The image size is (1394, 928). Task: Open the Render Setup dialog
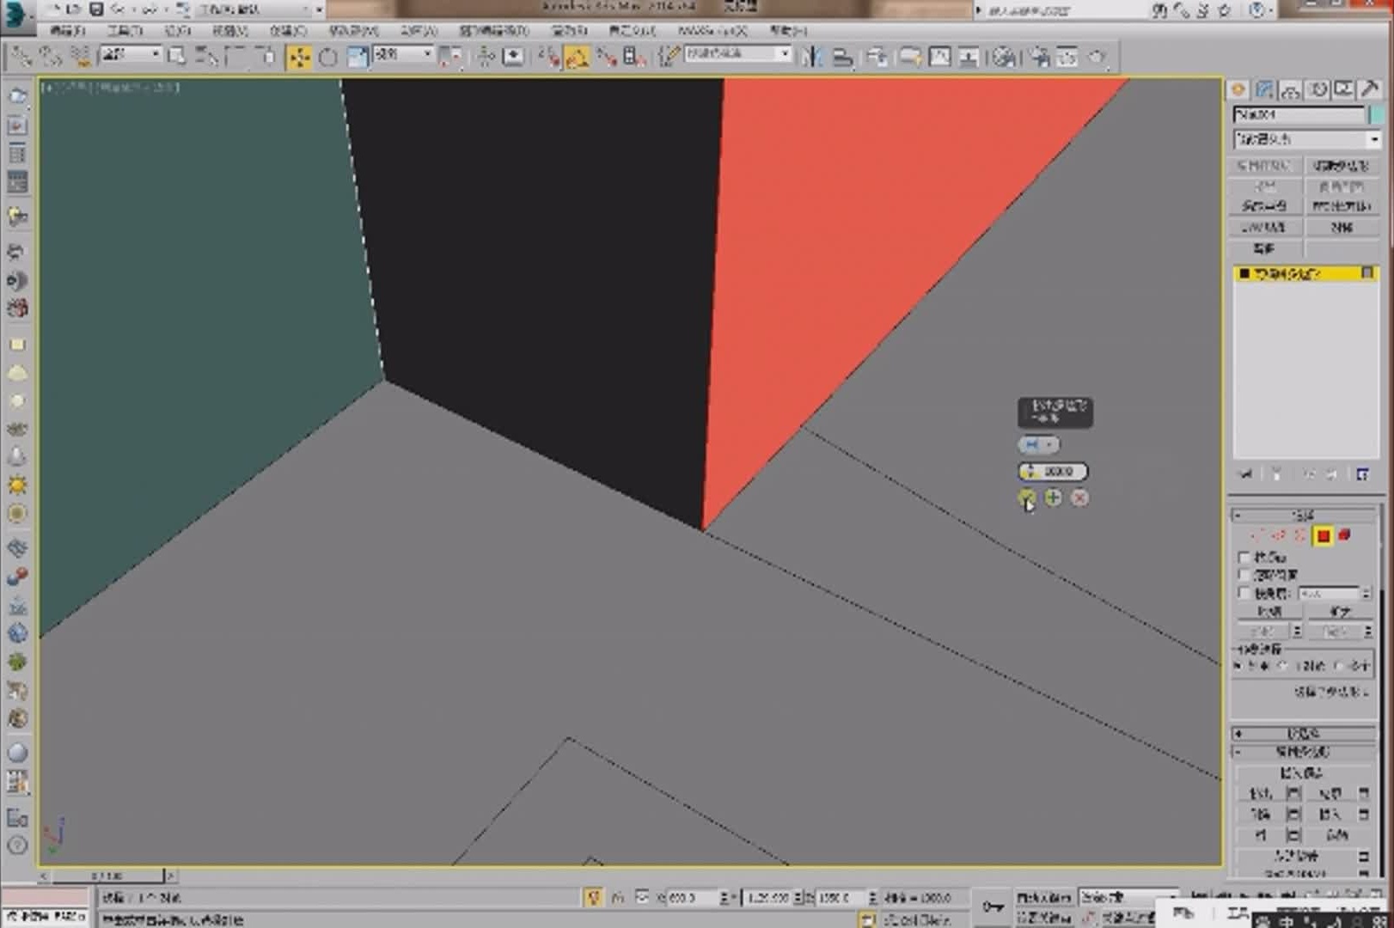click(1039, 57)
